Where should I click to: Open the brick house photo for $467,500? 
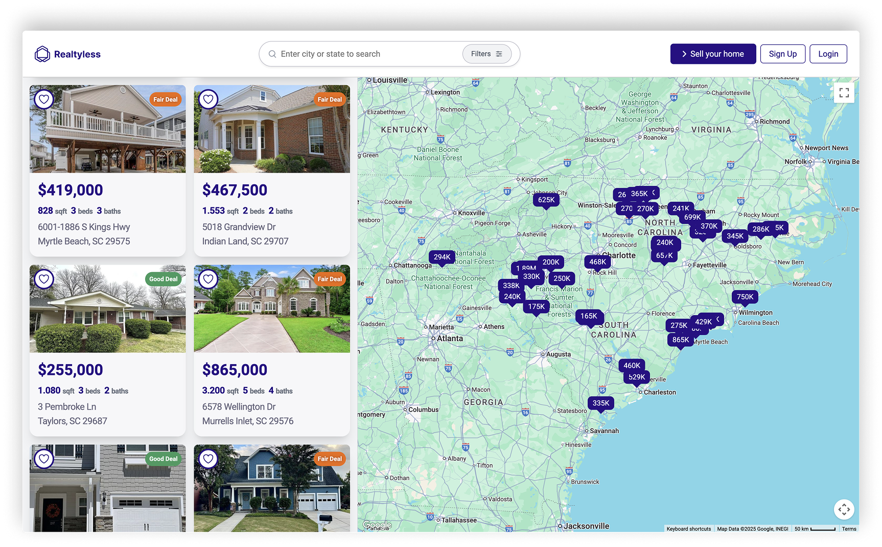point(272,129)
